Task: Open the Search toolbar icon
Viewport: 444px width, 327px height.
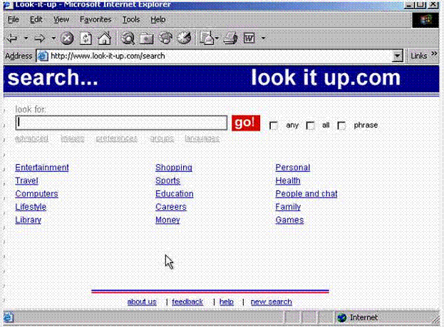Action: click(128, 38)
